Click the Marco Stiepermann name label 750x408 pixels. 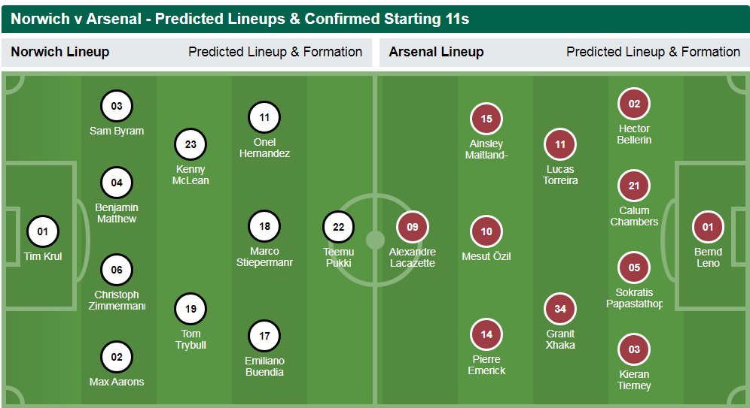[x=264, y=257]
